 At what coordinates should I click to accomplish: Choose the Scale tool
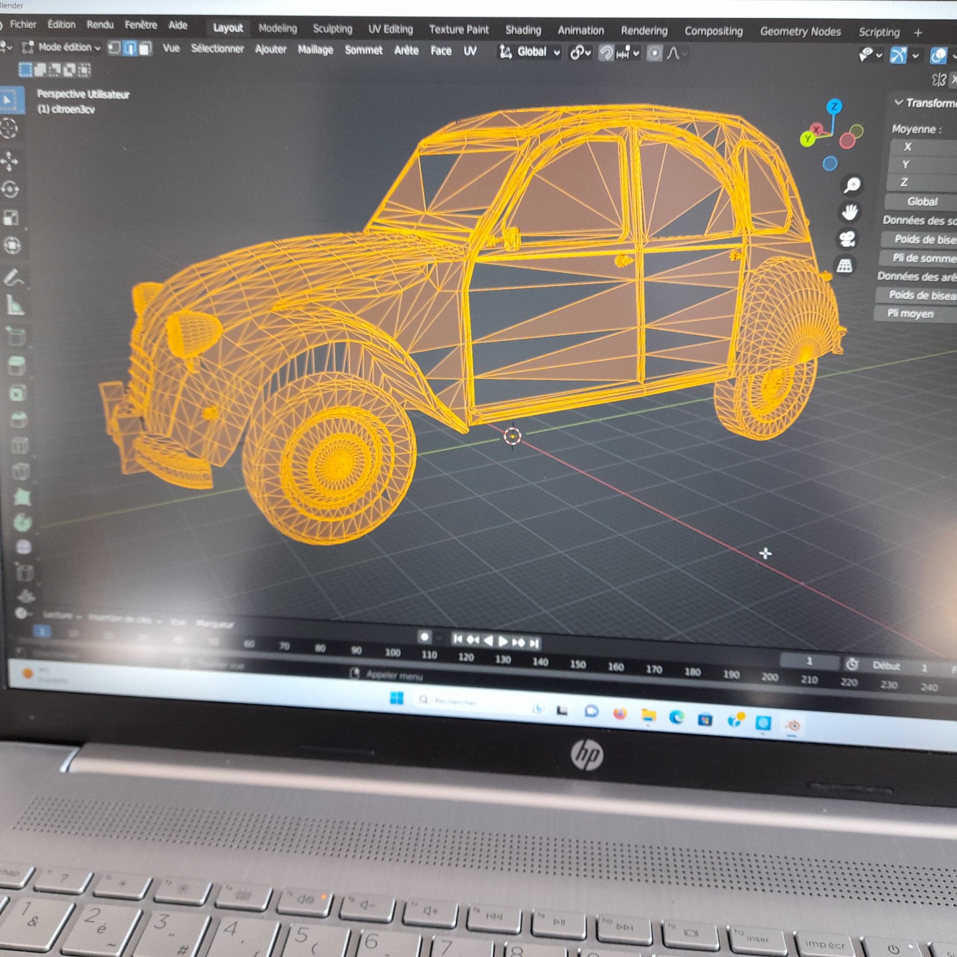point(11,217)
